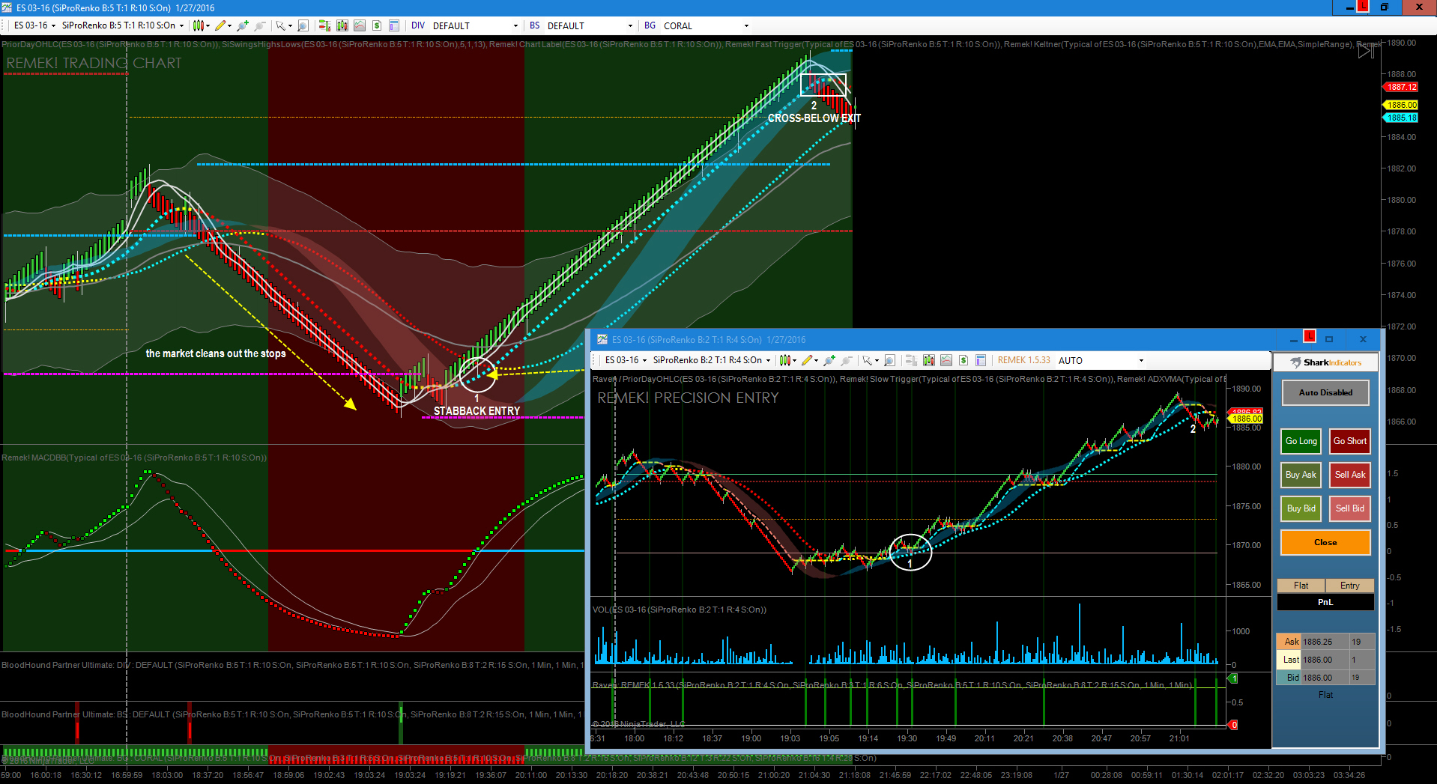This screenshot has width=1437, height=784.
Task: Click 'the market cleans out the stops' annotation
Action: click(x=216, y=353)
